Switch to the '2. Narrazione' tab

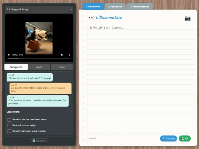[115, 7]
